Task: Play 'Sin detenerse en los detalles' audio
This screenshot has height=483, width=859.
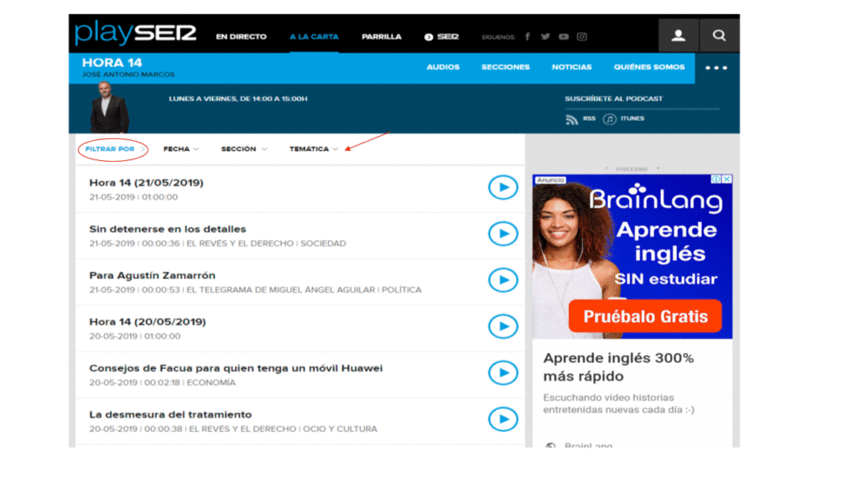Action: (502, 234)
